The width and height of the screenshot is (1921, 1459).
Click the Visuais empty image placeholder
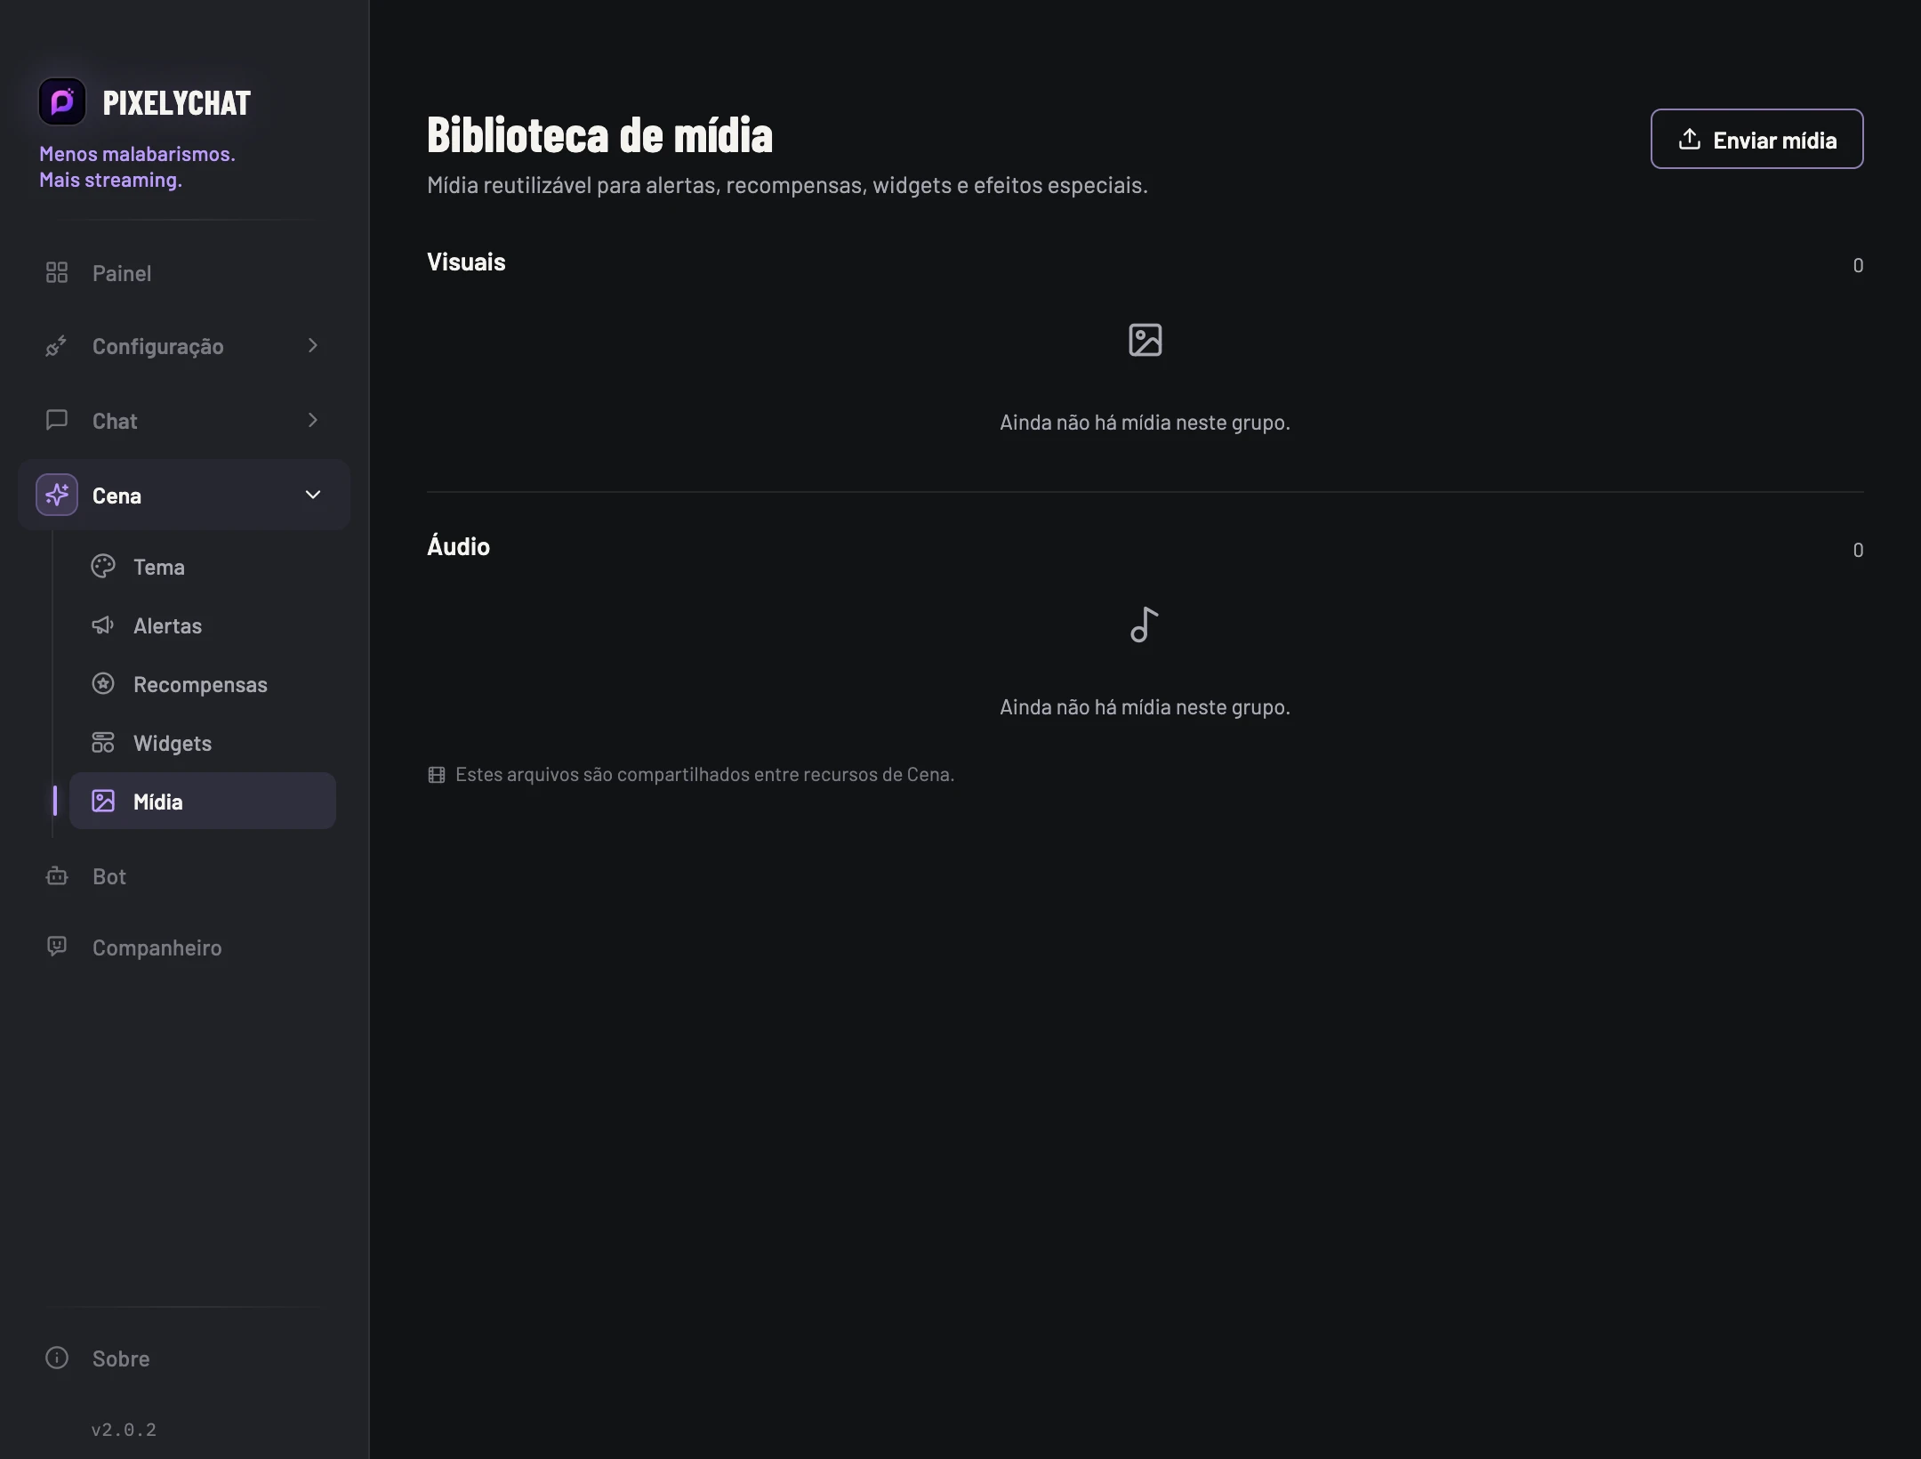pos(1145,340)
